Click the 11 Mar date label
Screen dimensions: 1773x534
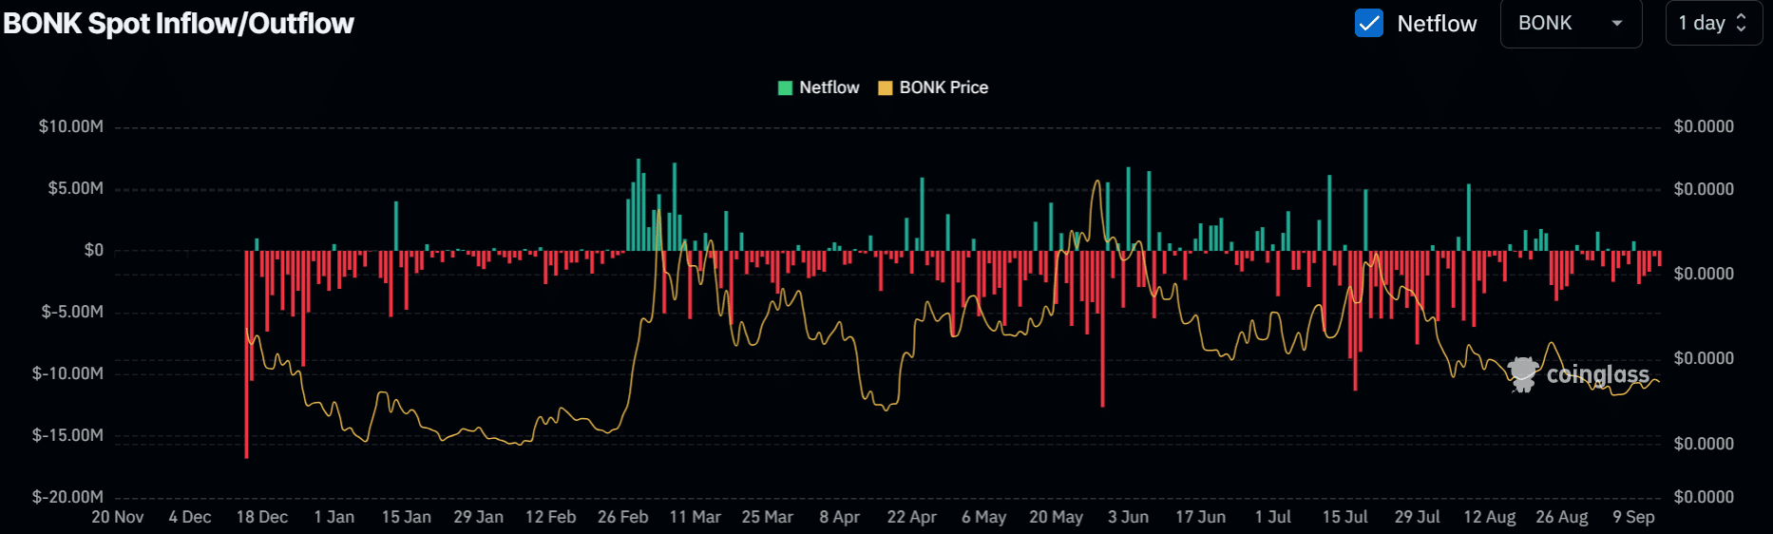(696, 517)
